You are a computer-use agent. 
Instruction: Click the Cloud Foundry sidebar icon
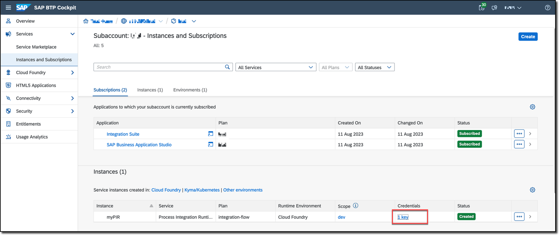(x=9, y=72)
